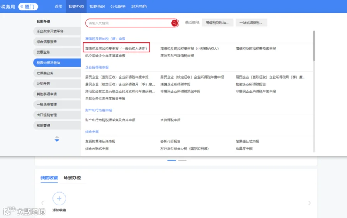
Task: Click recent item 增值税及附加...
Action: [x=217, y=23]
